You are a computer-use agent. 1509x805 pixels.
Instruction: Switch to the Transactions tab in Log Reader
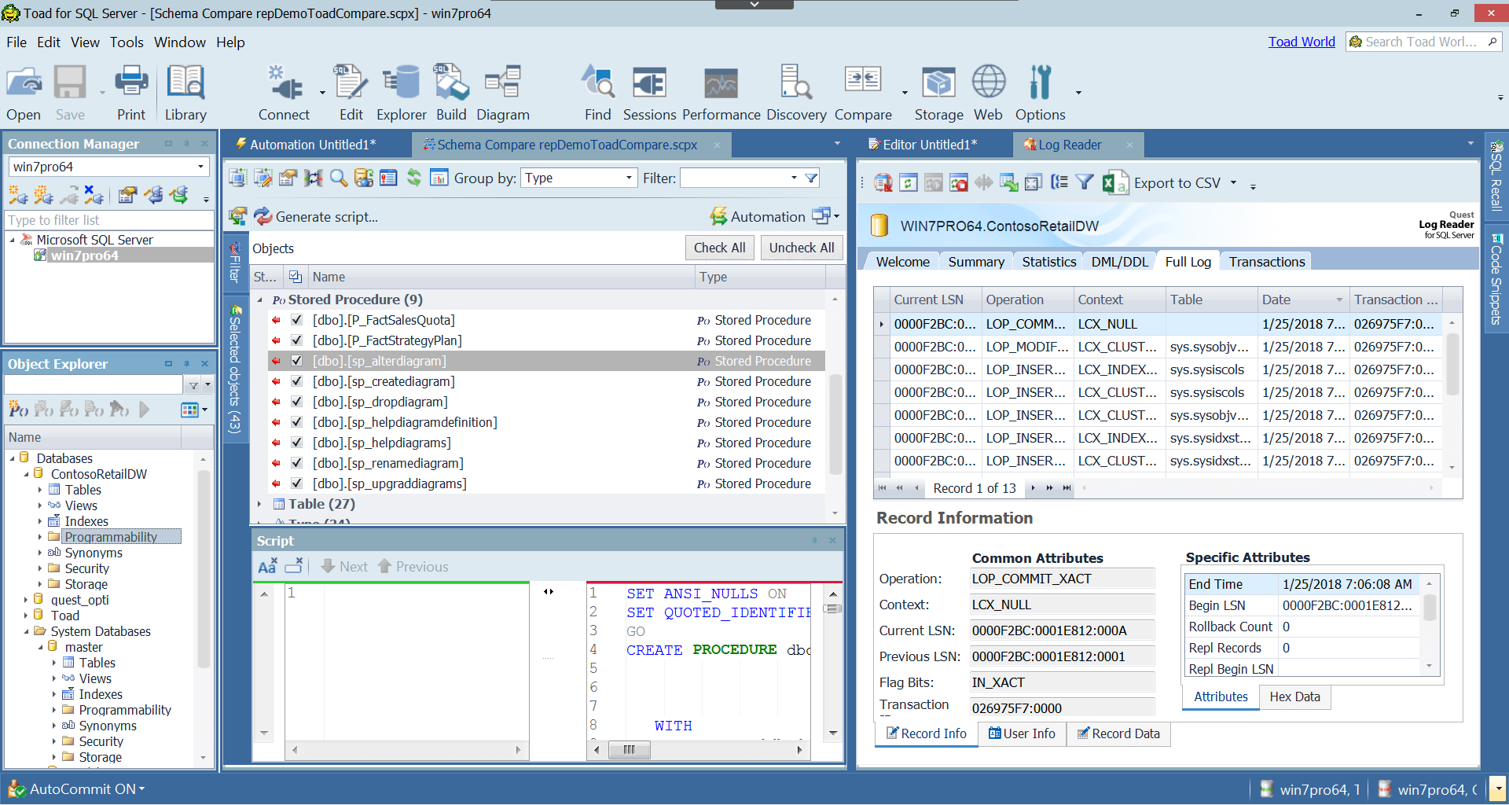pyautogui.click(x=1265, y=261)
